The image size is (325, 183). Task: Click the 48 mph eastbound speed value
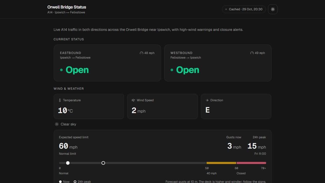click(x=149, y=53)
